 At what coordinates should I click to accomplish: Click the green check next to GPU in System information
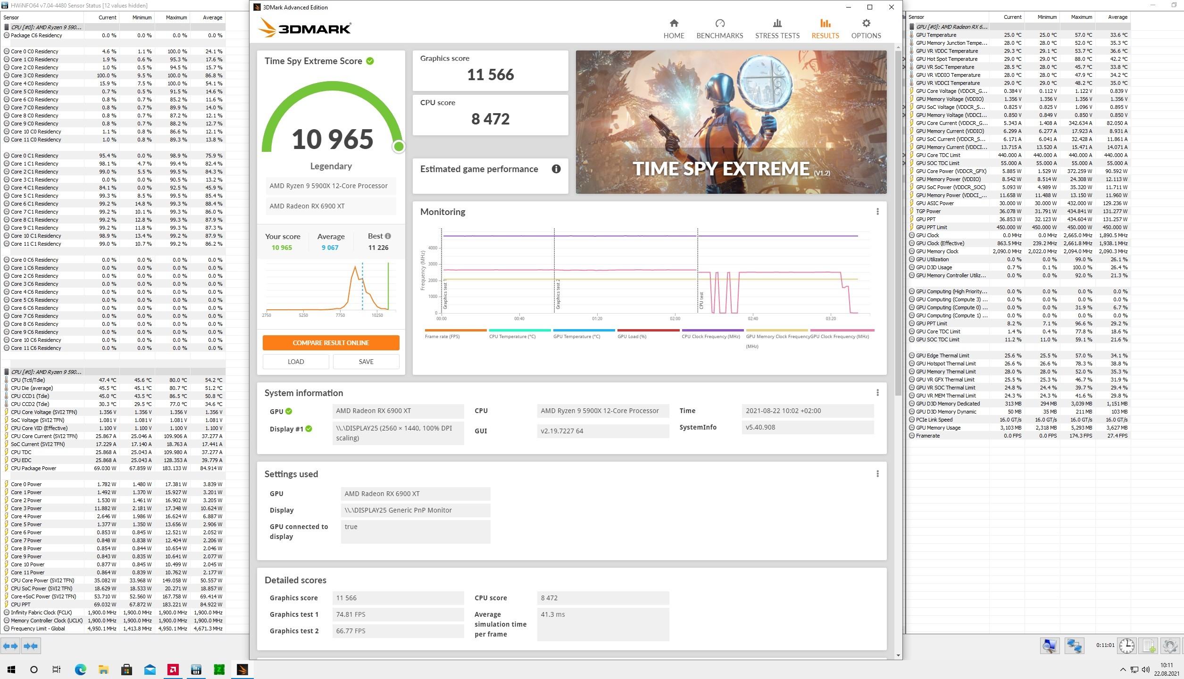[289, 411]
